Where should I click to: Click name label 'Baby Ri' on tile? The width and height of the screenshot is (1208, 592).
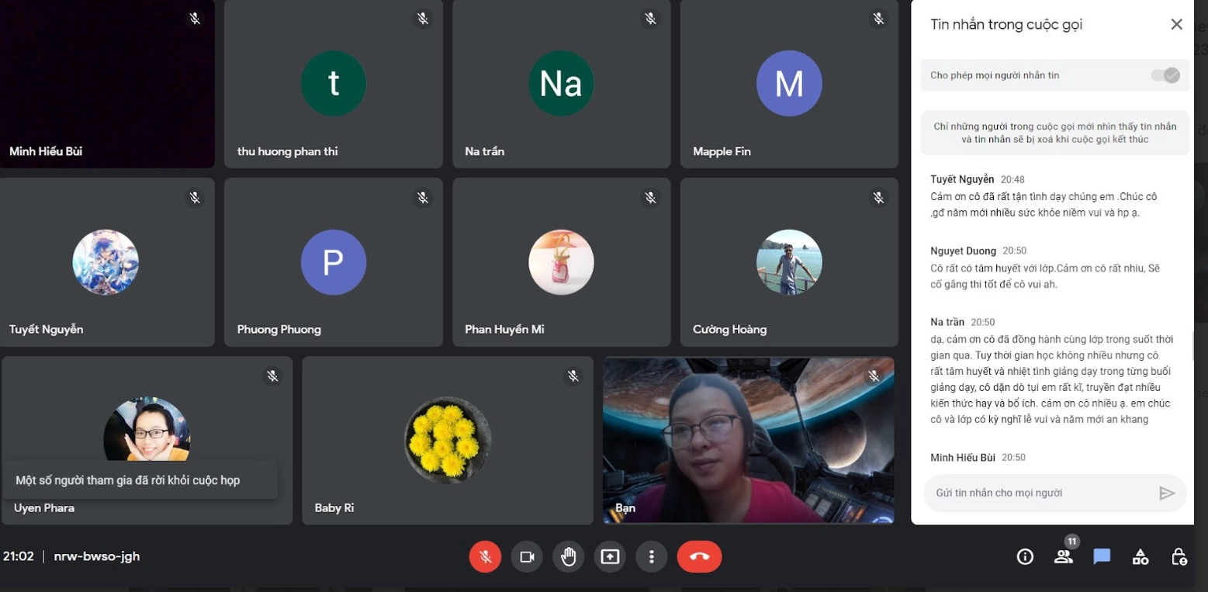coord(334,508)
